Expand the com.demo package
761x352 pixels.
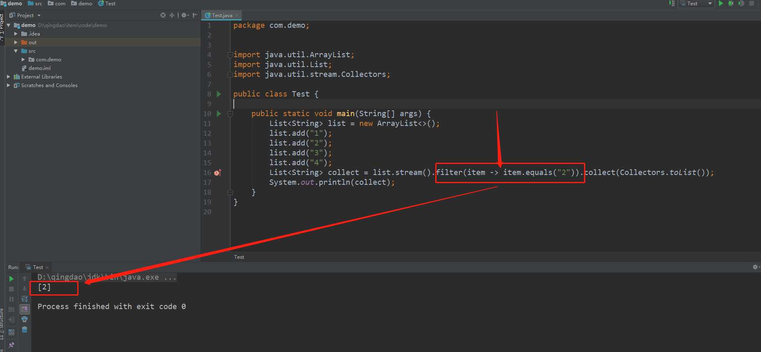(x=23, y=60)
